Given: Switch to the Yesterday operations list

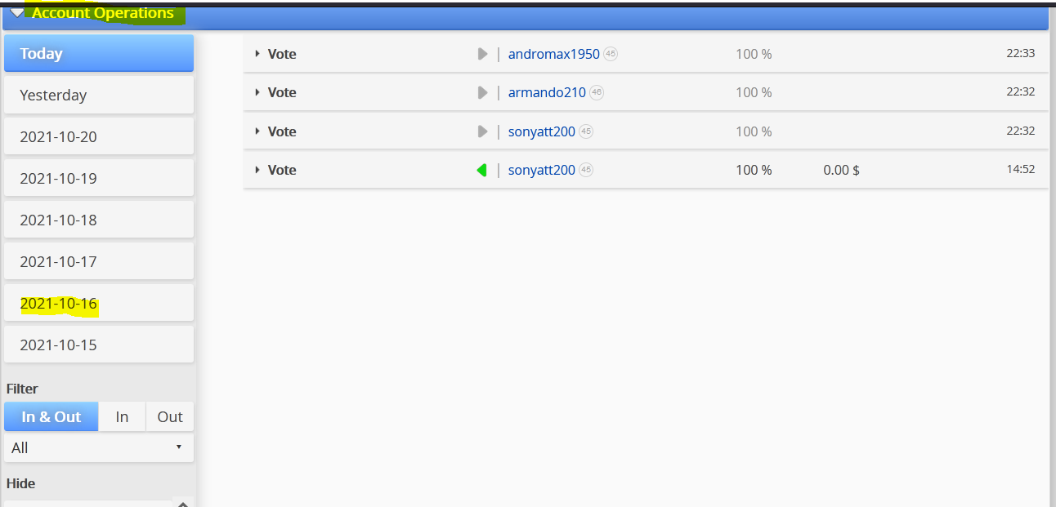Looking at the screenshot, I should point(99,95).
